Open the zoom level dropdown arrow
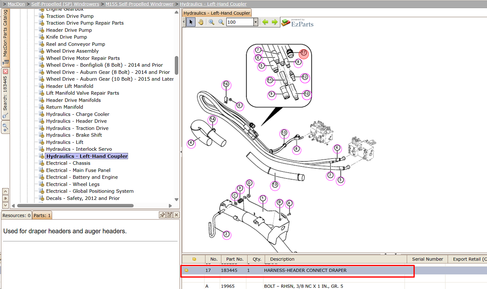This screenshot has height=289, width=487. tap(256, 22)
